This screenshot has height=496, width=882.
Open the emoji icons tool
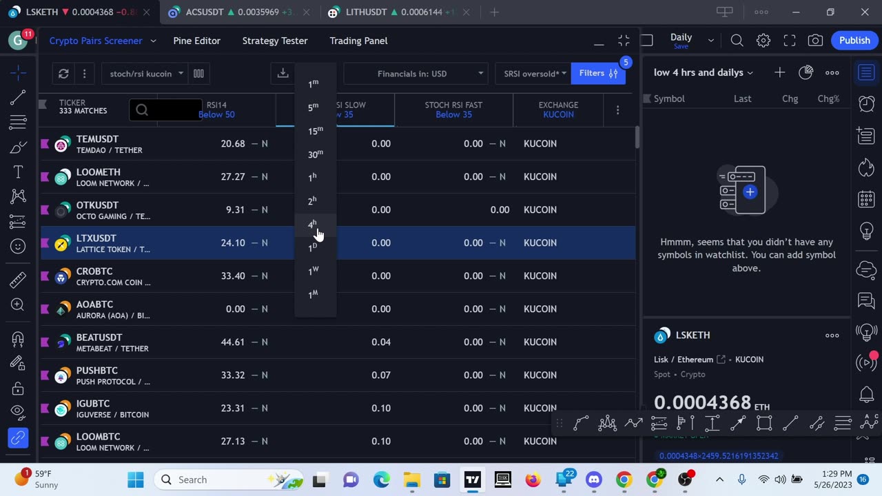pos(18,247)
